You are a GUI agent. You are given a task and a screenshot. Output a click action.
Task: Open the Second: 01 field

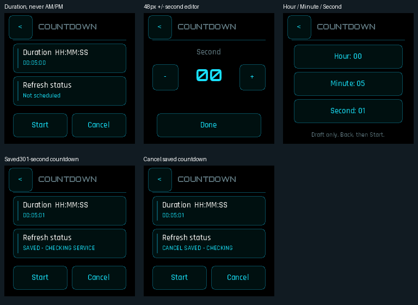pyautogui.click(x=348, y=111)
